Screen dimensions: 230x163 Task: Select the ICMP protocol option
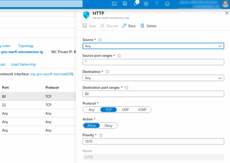click(142, 110)
